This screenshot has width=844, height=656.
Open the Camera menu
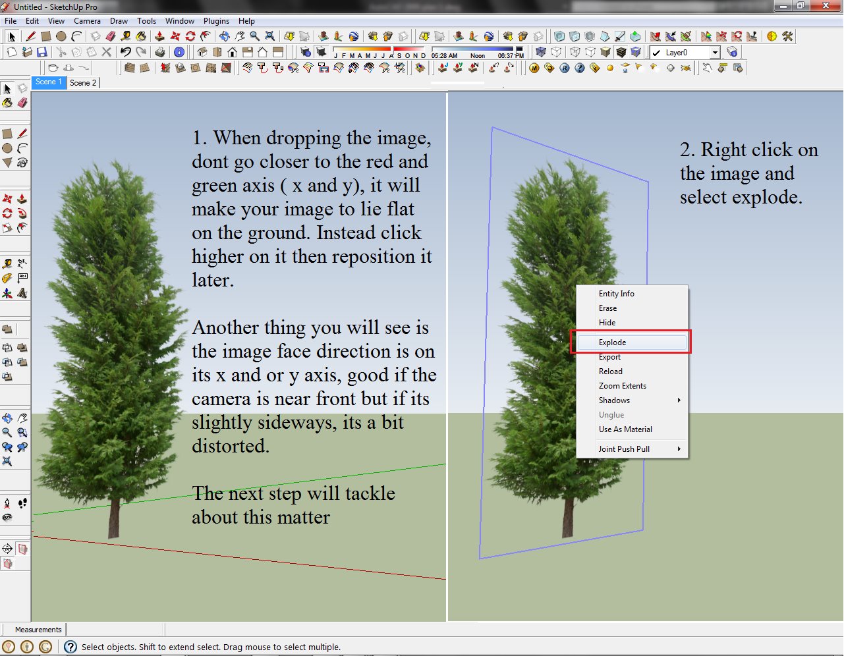tap(88, 20)
